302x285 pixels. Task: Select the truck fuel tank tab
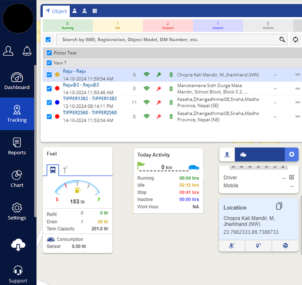pyautogui.click(x=53, y=170)
